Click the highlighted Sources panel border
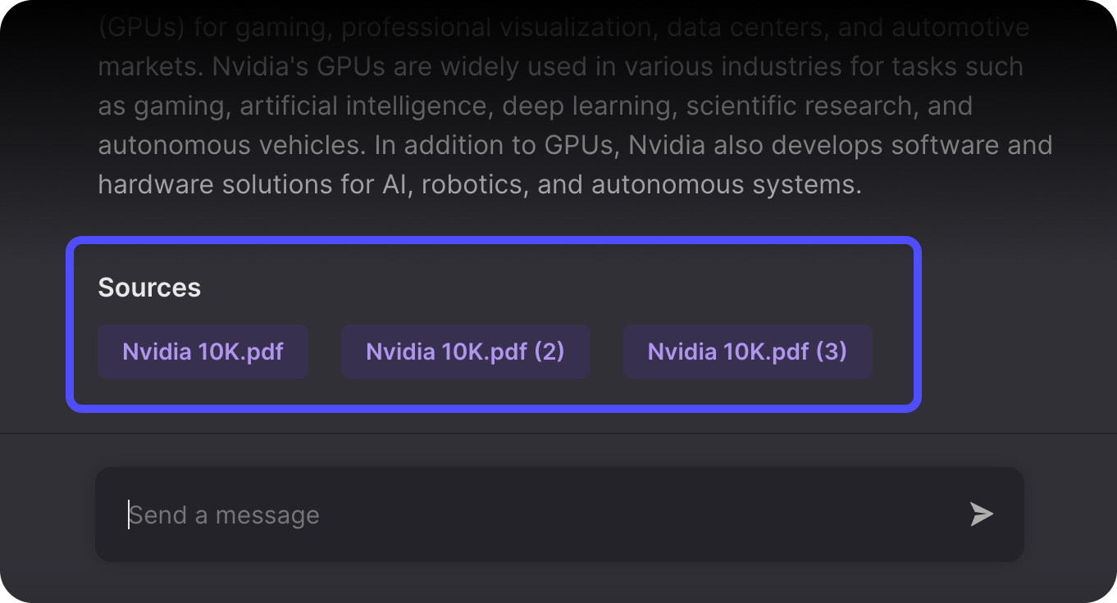This screenshot has height=603, width=1117. click(495, 241)
